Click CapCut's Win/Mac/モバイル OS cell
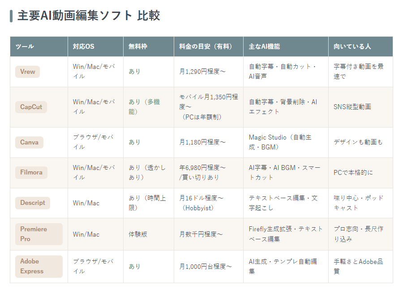Screen dimensions: 403x293 96,107
